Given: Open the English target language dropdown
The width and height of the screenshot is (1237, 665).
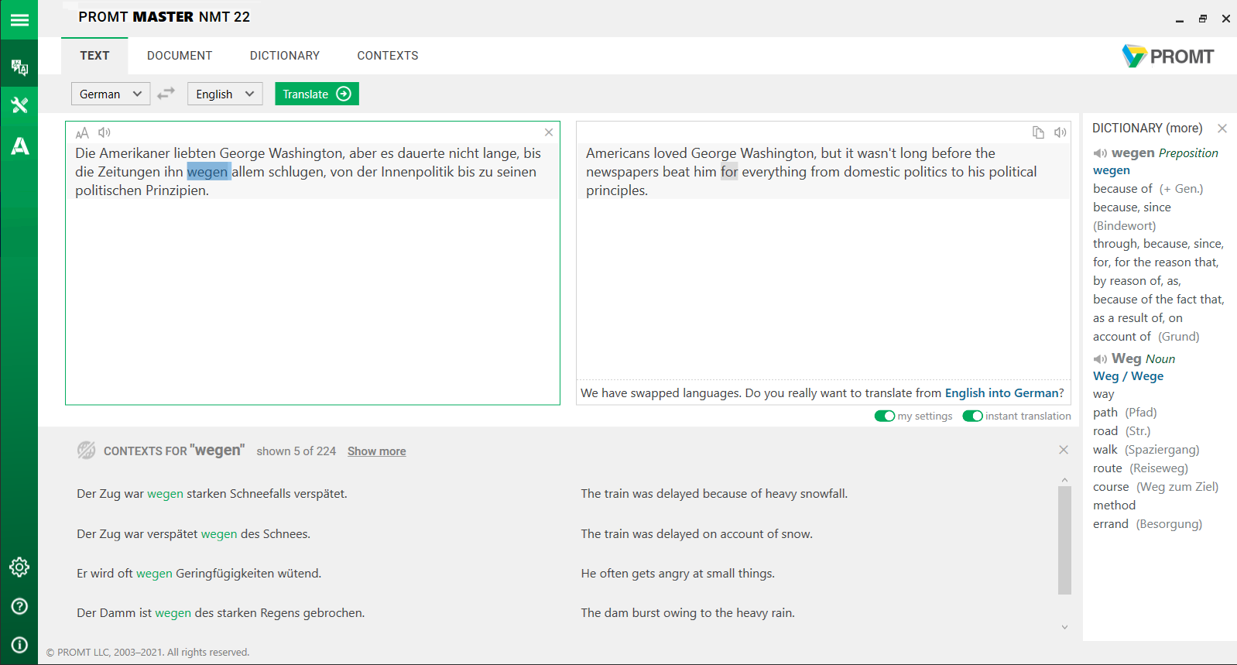Looking at the screenshot, I should coord(224,94).
